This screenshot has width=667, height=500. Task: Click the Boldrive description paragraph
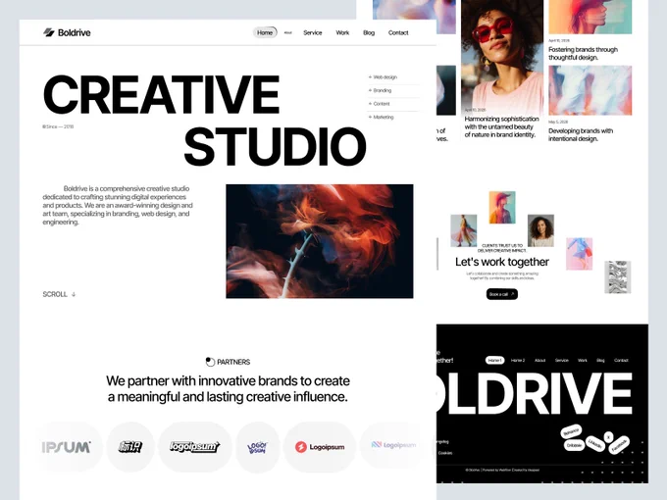[x=118, y=205]
